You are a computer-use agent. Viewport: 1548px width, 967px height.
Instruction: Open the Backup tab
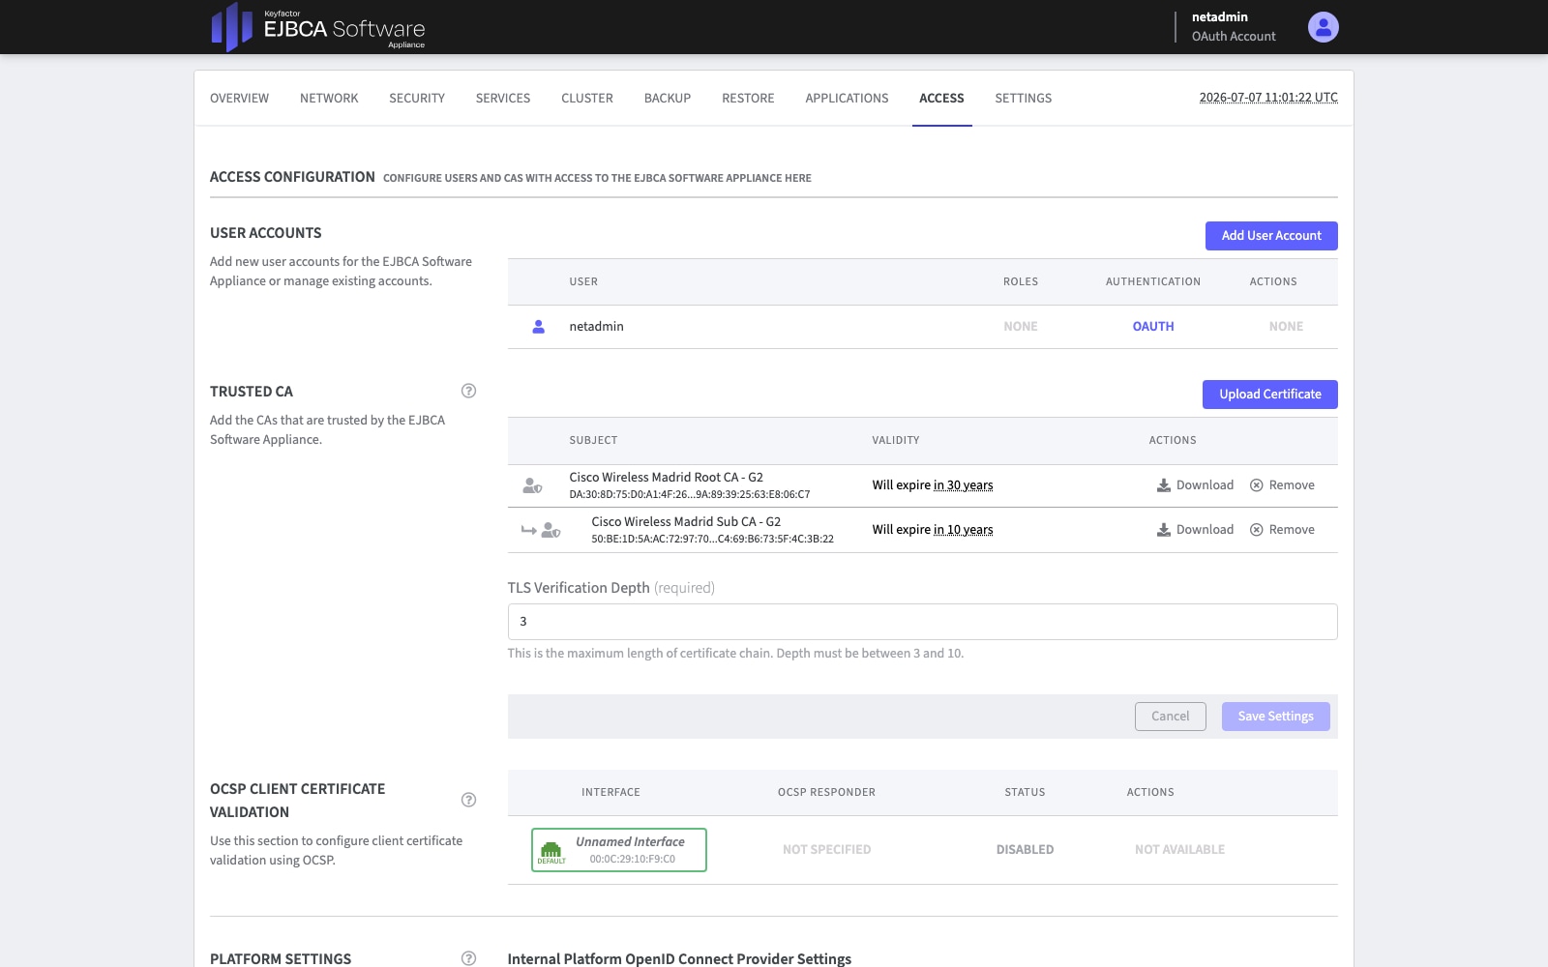tap(668, 99)
